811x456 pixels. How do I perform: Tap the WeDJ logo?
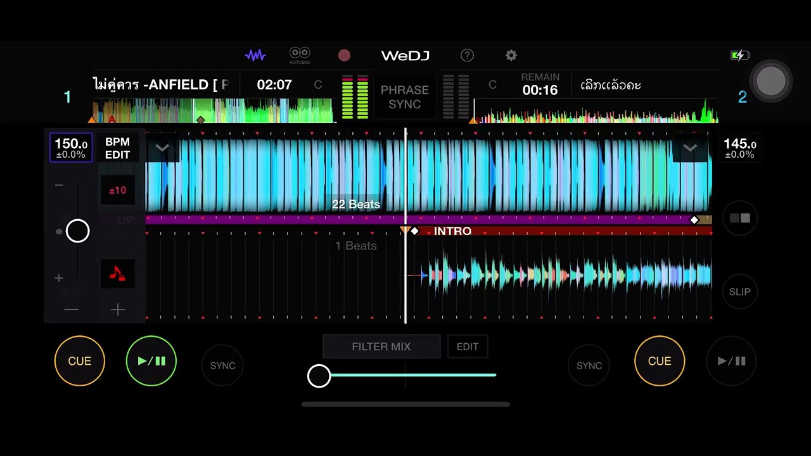pyautogui.click(x=405, y=56)
